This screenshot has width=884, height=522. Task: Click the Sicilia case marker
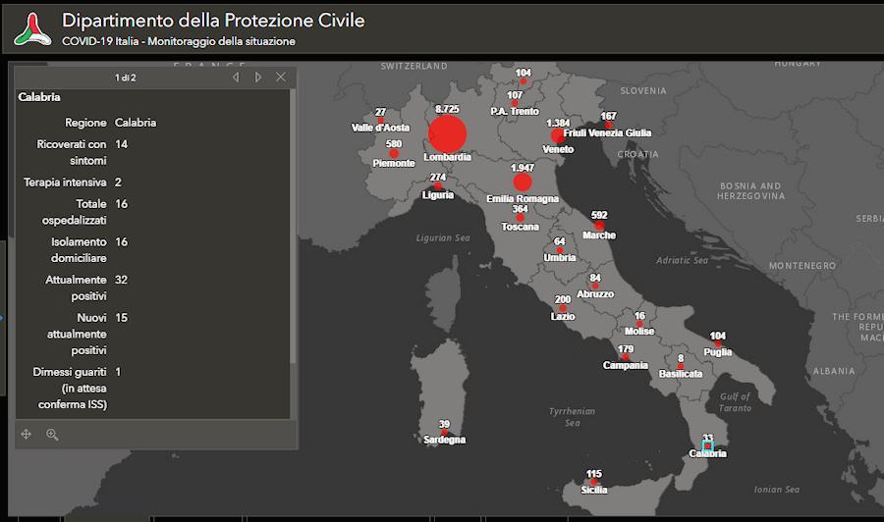click(x=594, y=482)
